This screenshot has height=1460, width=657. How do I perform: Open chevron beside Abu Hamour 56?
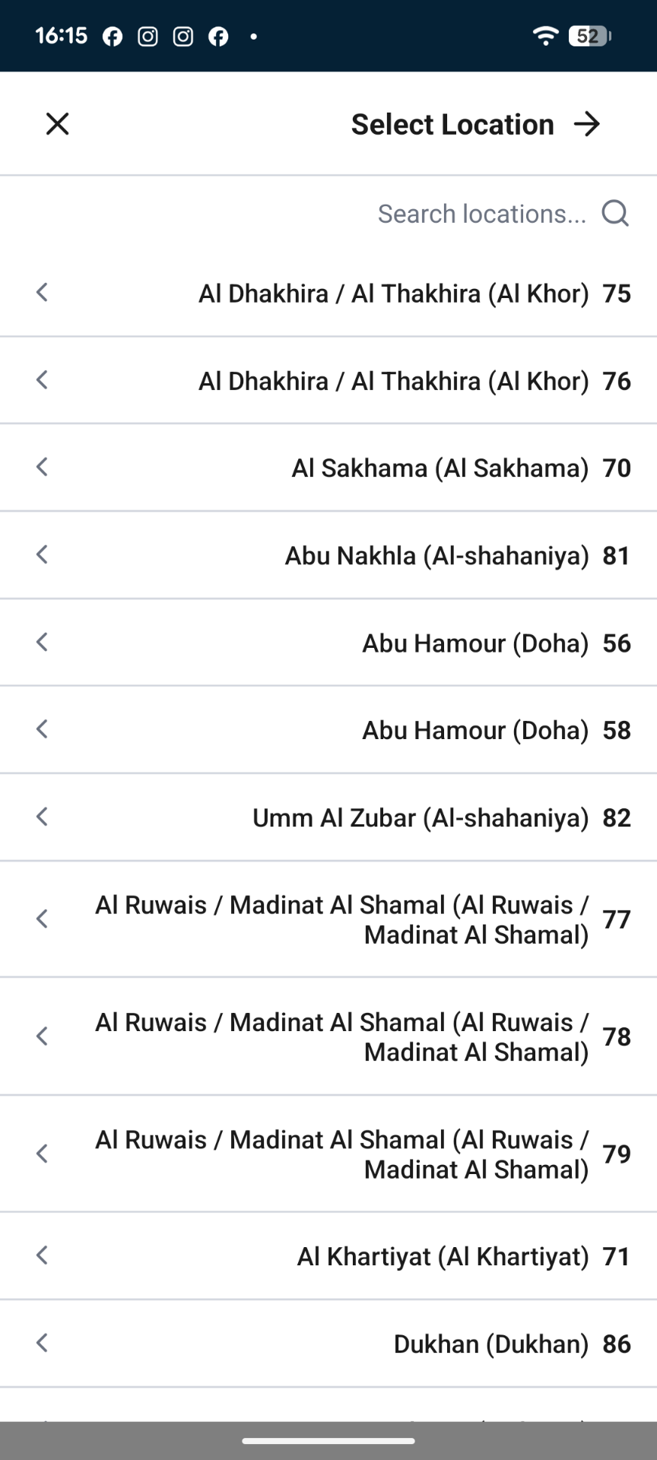click(x=43, y=642)
